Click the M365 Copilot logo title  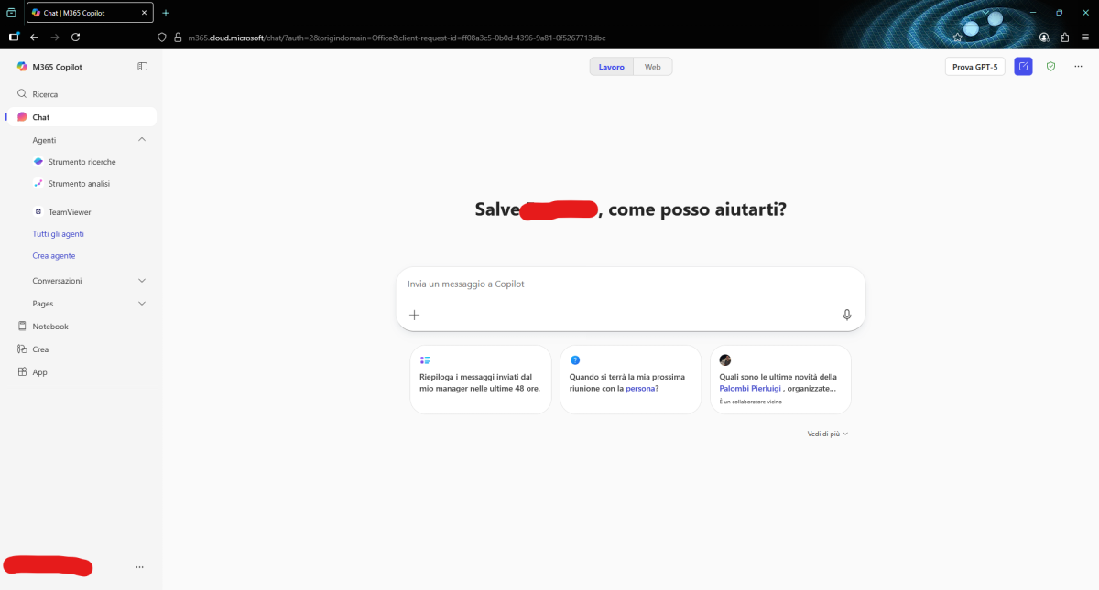pos(49,66)
